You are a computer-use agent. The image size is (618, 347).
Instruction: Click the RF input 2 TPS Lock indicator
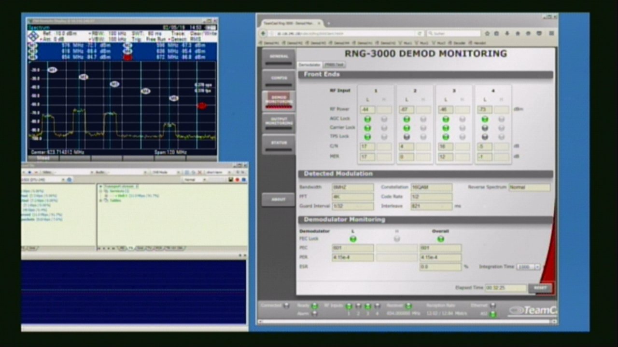(x=407, y=136)
